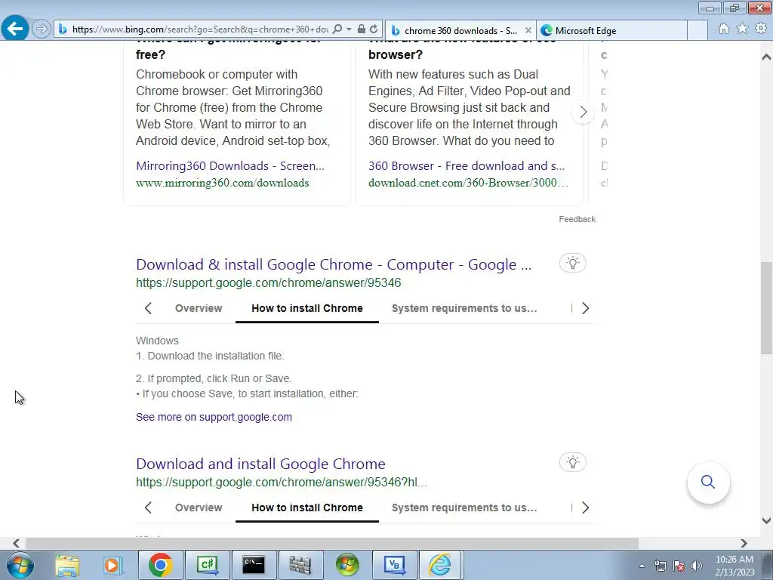This screenshot has height=580, width=773.
Task: Open Mirroring360 Downloads - Screen link
Action: point(230,165)
